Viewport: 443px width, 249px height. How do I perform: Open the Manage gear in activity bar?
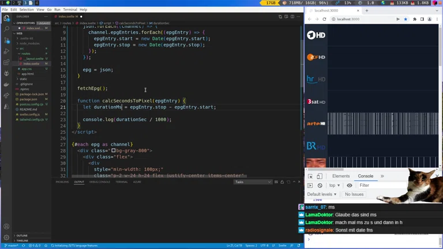(6, 237)
